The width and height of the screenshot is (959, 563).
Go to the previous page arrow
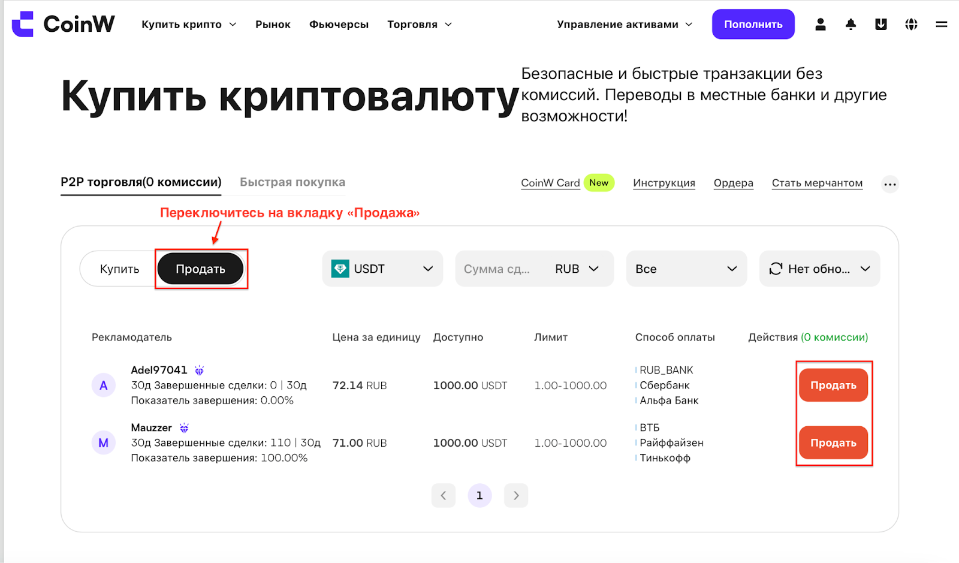[444, 495]
